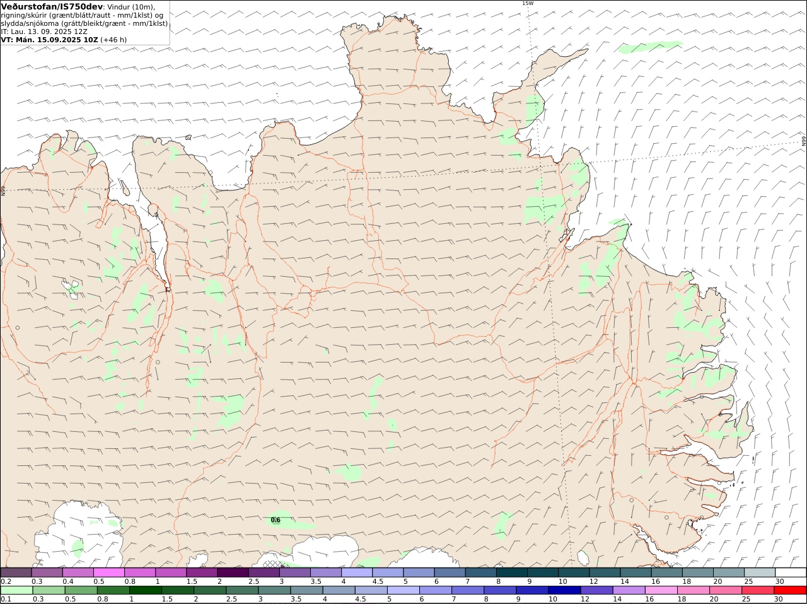
Task: Click the medium green swatch at 0.5, bottom legend
Action: click(x=81, y=590)
